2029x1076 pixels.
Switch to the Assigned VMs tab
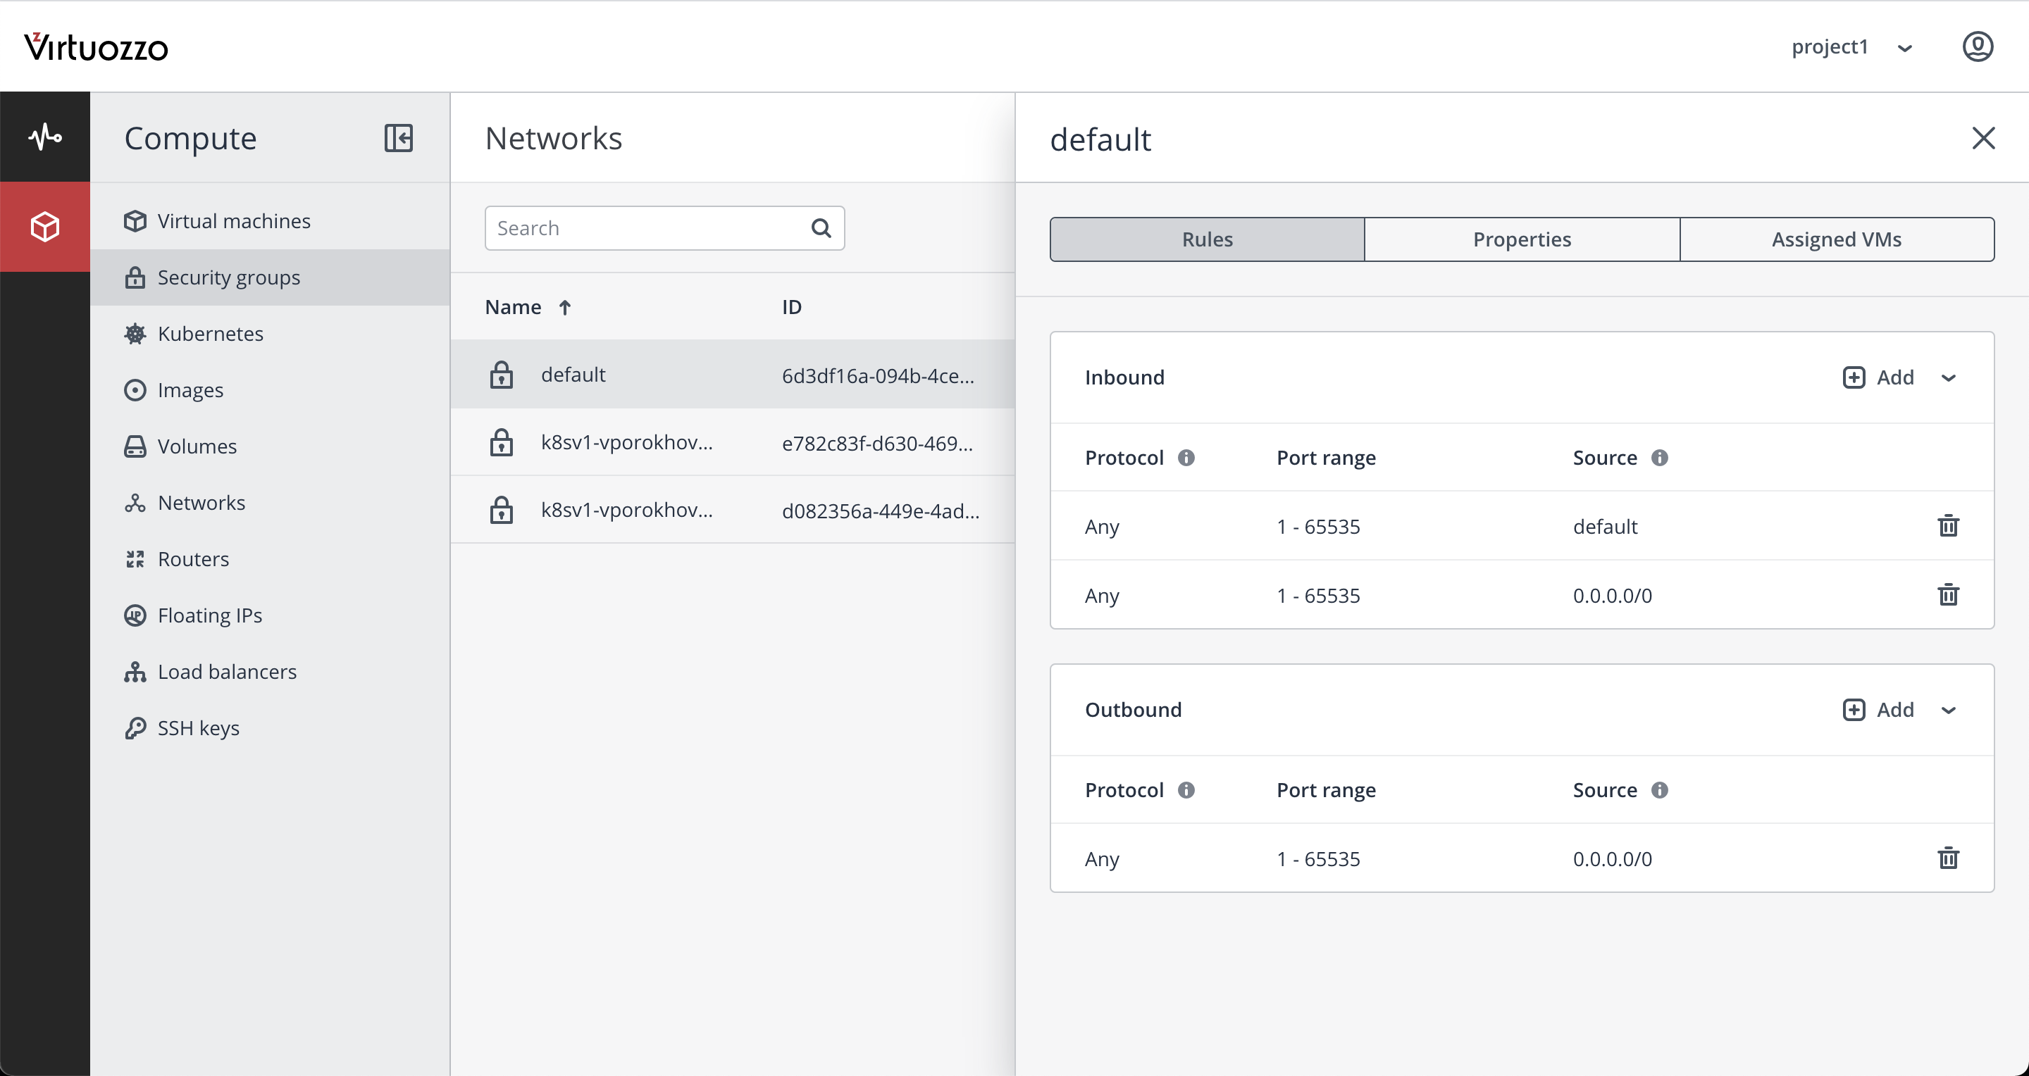click(x=1836, y=239)
